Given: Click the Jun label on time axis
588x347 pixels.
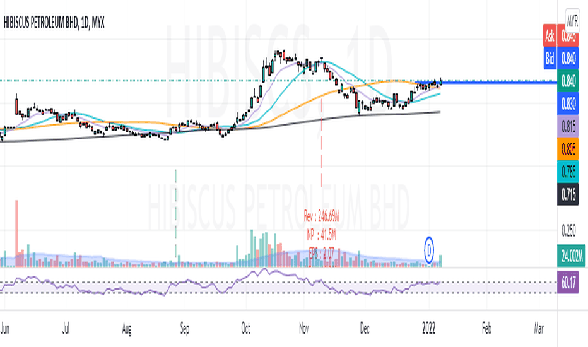Looking at the screenshot, I should [4, 329].
